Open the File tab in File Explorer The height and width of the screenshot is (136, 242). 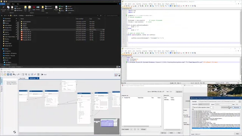coord(3,4)
